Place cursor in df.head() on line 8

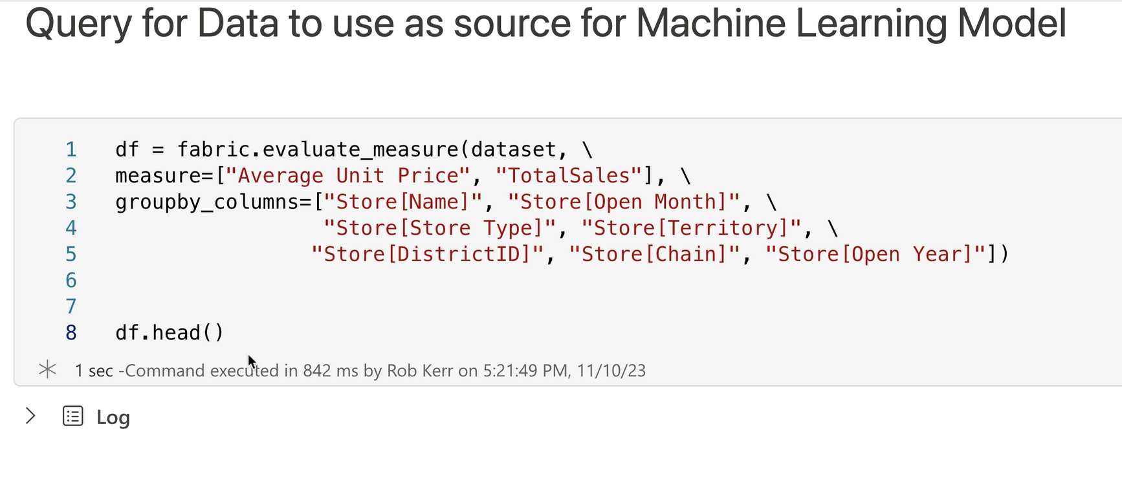(x=170, y=332)
